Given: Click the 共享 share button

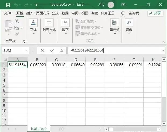Looking at the screenshot, I should (x=155, y=13).
